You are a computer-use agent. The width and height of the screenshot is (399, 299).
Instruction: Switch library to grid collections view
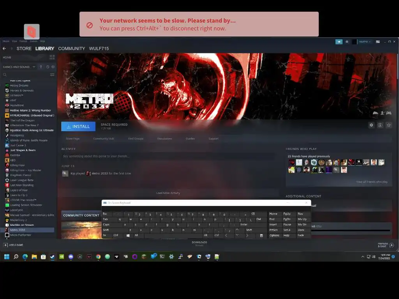click(52, 57)
